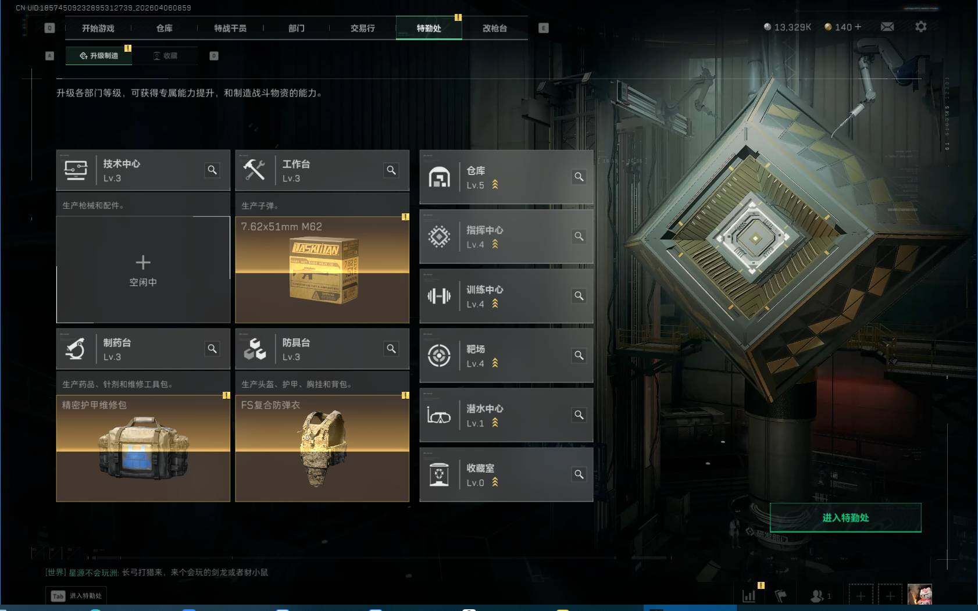Switch to the 改枪台 tab
Viewport: 978px width, 611px height.
(495, 28)
